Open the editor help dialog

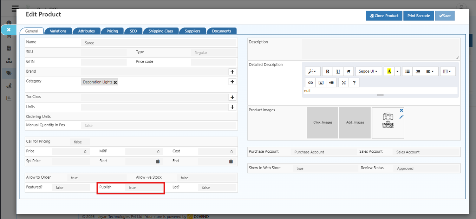point(354,82)
